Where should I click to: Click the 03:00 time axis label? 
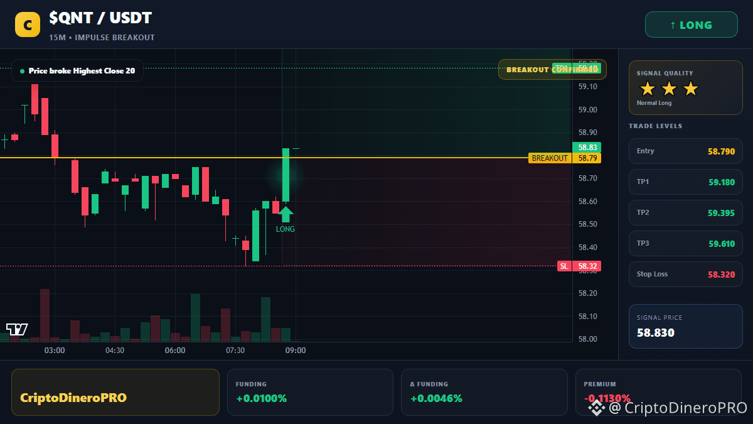(55, 351)
